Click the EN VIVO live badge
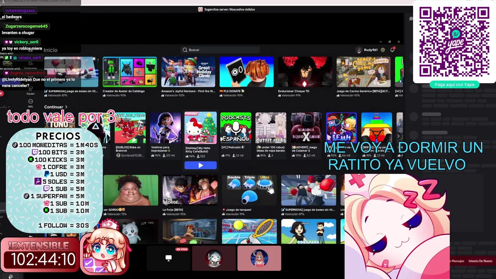The image size is (496, 279). (181, 250)
